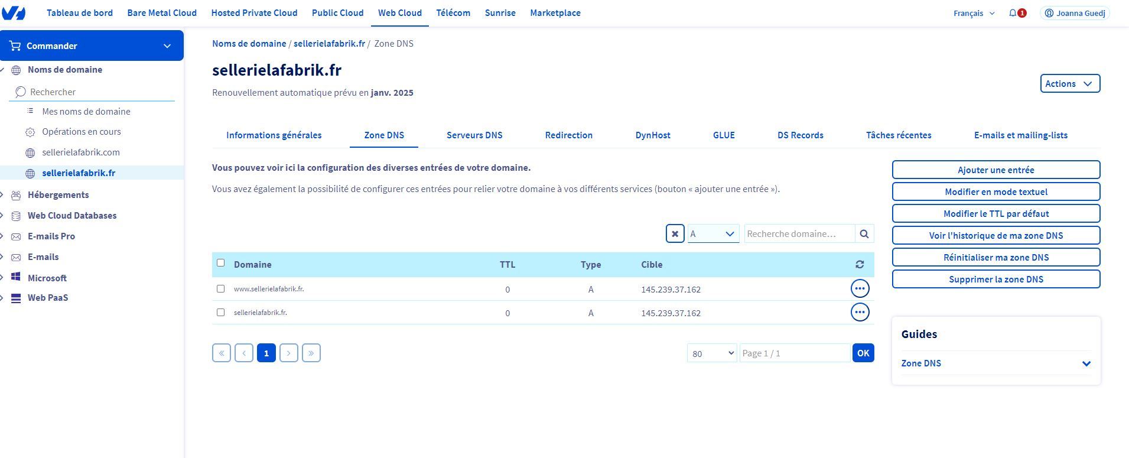Clear the record type filter with X
The image size is (1129, 458).
pos(675,234)
